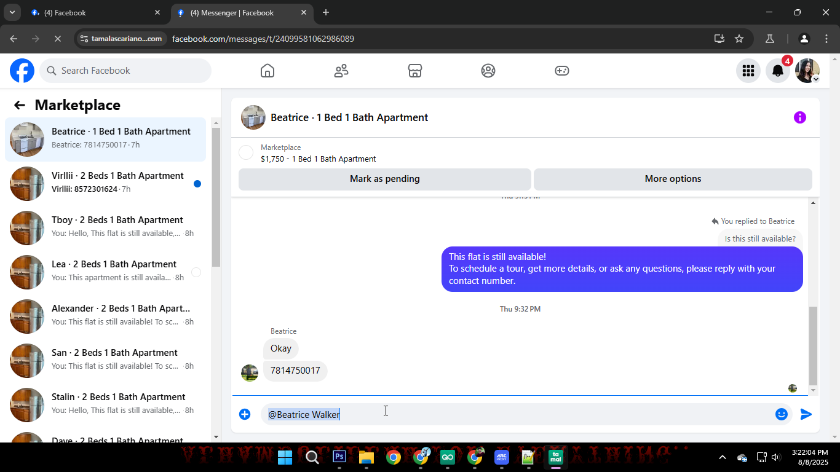Open the Marketplace storefront icon in top navigation
Screen dimensions: 840x472
click(x=415, y=71)
